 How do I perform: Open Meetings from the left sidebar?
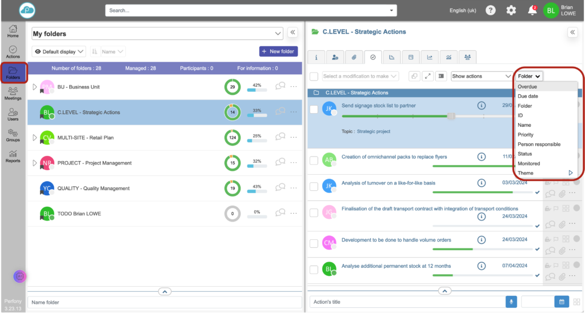coord(13,93)
